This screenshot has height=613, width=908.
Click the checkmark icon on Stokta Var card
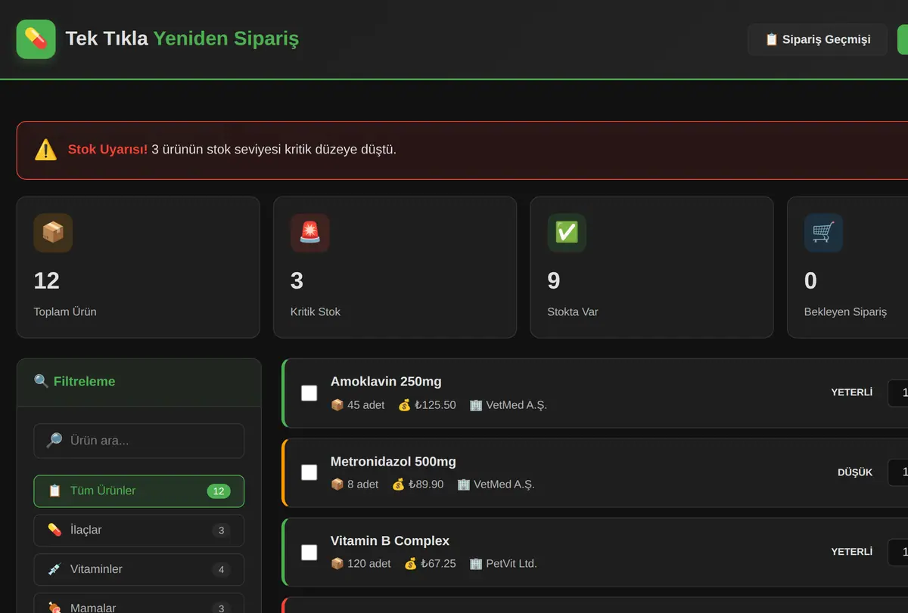coord(567,233)
